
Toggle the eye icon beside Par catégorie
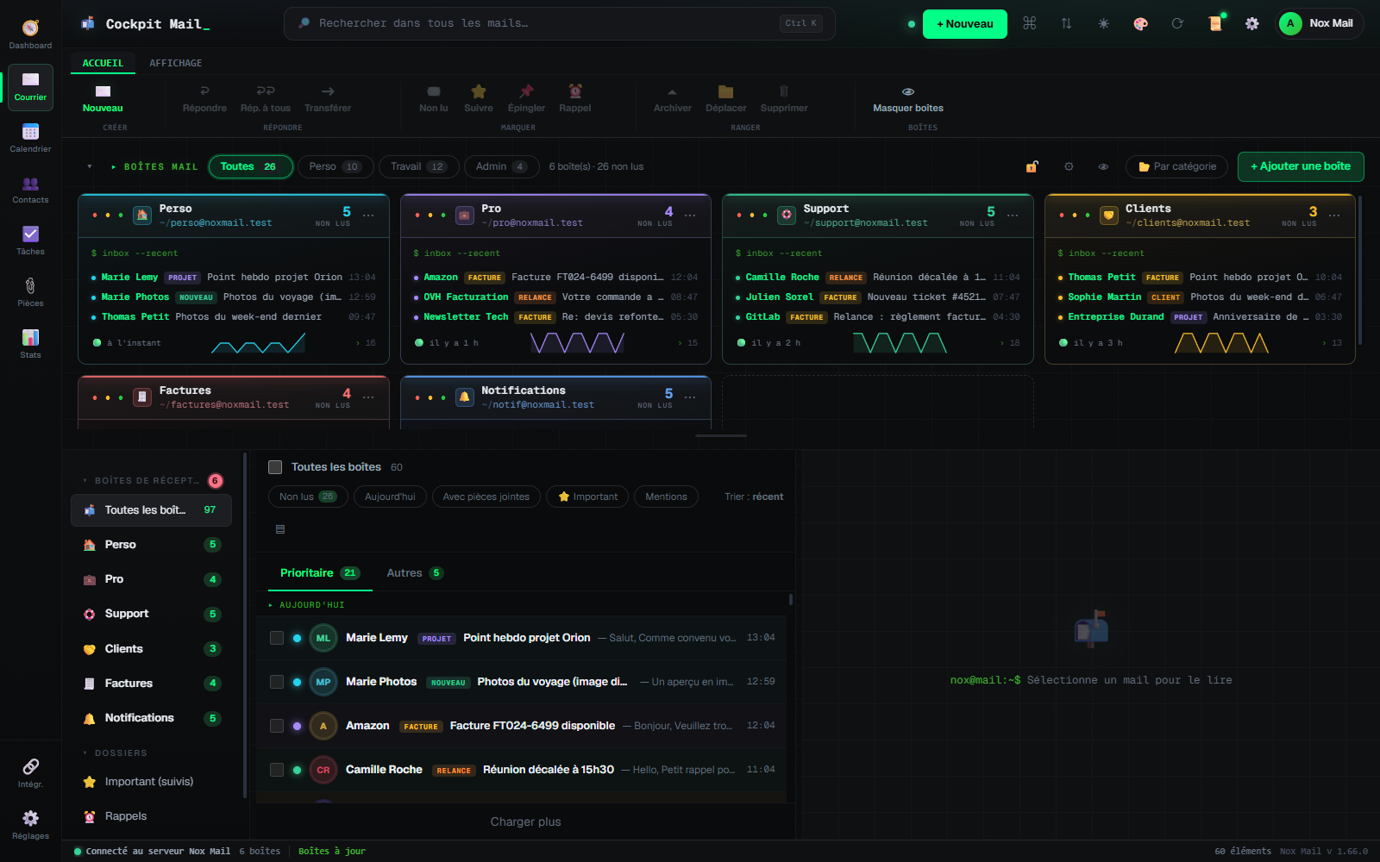(1103, 166)
